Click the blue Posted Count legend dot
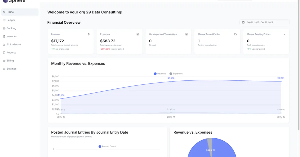This screenshot has height=157, width=300. [x=100, y=147]
